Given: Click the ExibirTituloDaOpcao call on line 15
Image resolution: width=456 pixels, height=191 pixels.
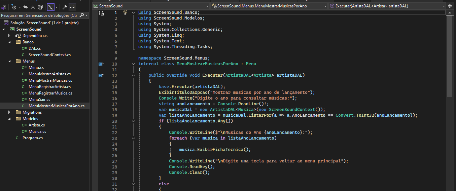Looking at the screenshot, I should (183, 92).
